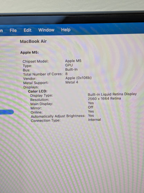Select the 'Metal 4' value
Image resolution: width=144 pixels, height=193 pixels.
(72, 82)
